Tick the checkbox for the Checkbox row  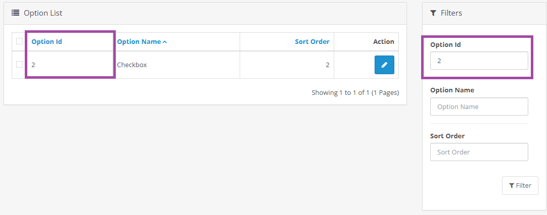[x=19, y=65]
